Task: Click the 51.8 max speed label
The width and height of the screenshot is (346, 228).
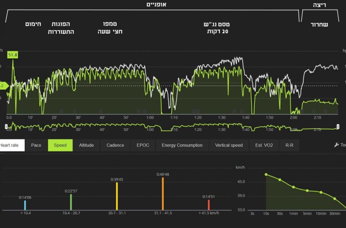Action: 13,55
